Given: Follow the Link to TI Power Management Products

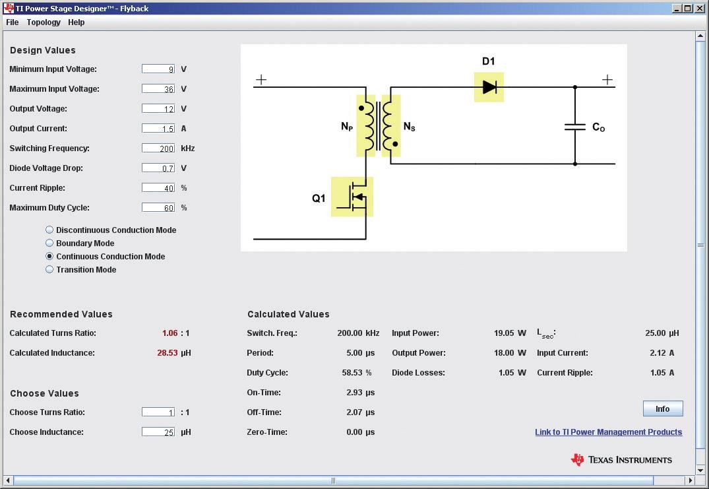Looking at the screenshot, I should point(607,432).
